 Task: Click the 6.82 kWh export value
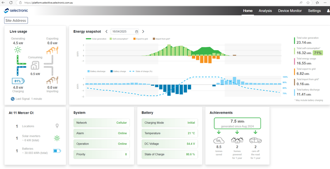pyautogui.click(x=303, y=74)
